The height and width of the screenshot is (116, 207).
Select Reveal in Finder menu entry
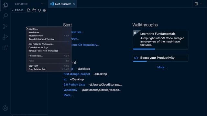(x=49, y=36)
